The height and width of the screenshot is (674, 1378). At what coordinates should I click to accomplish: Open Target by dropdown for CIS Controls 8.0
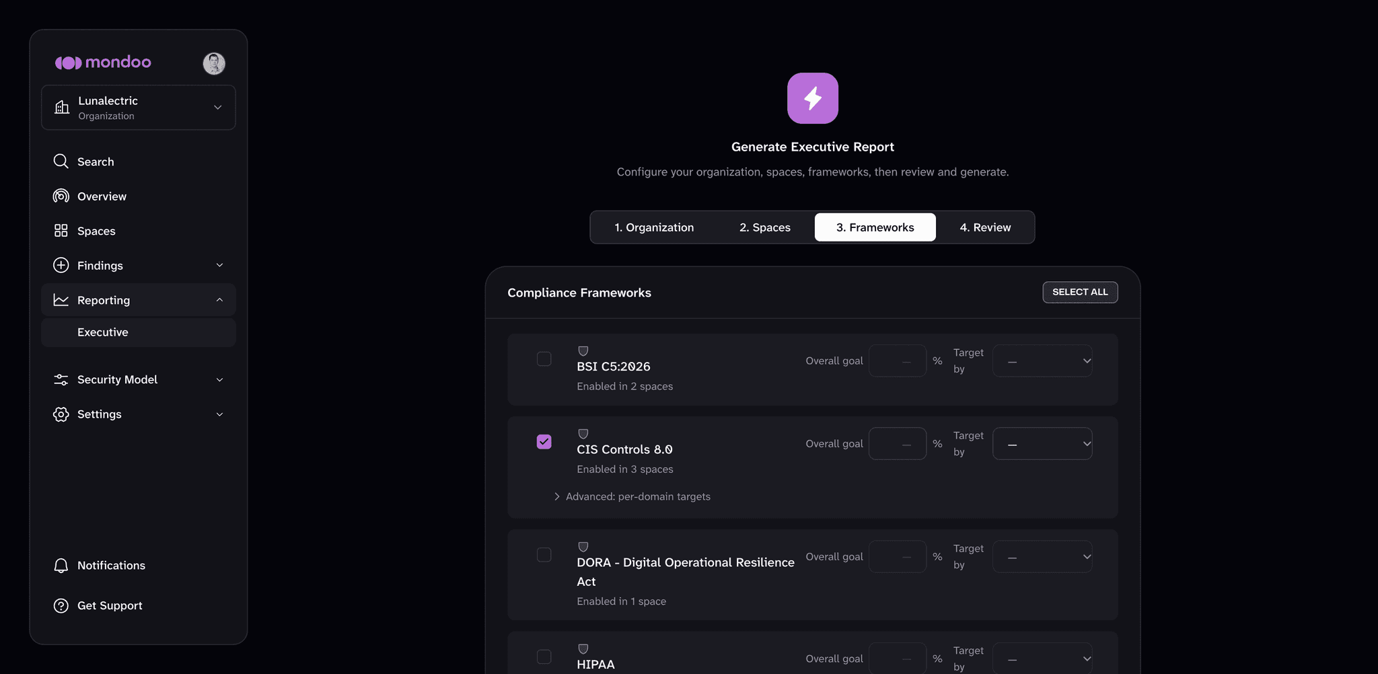tap(1042, 444)
